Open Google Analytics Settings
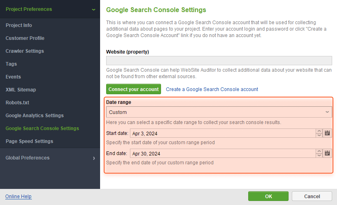Screen dimensions: 337x205 [35, 115]
